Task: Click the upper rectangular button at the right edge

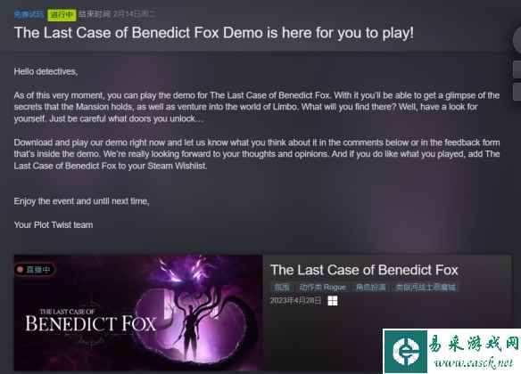Action: coord(517,69)
